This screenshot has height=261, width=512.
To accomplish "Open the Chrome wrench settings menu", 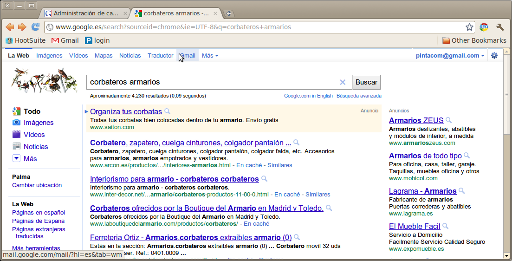I will [x=500, y=27].
